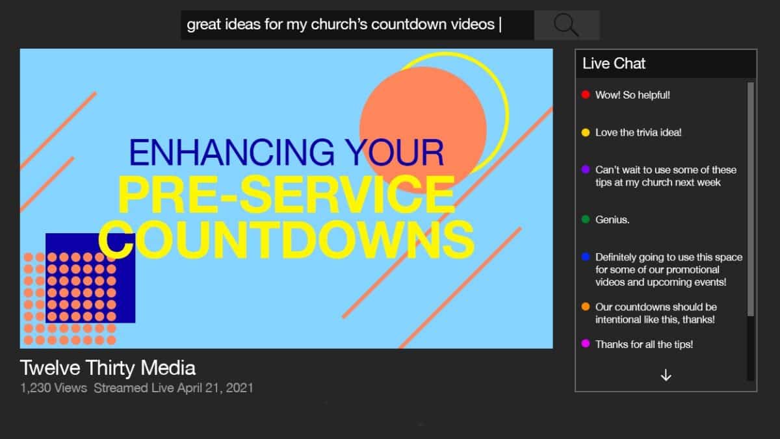
Task: Select the 'Can't wait to use some' chat message
Action: tap(666, 176)
